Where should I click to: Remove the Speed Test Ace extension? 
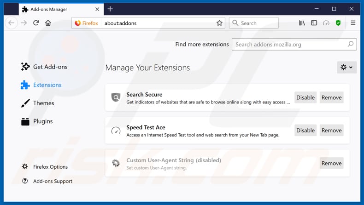331,131
